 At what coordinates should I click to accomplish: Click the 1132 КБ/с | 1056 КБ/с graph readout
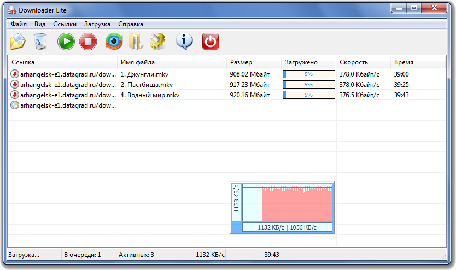[x=287, y=227]
